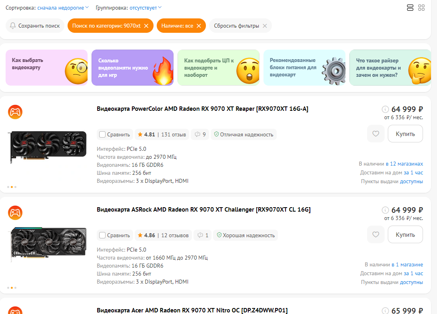
Task: Open 'Что такое райзер для видеокарты' card
Action: [390, 68]
